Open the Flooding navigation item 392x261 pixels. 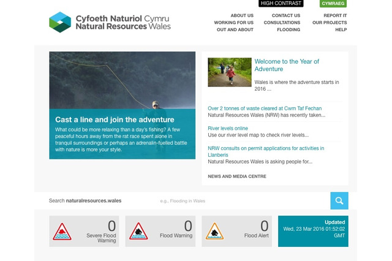coord(288,30)
